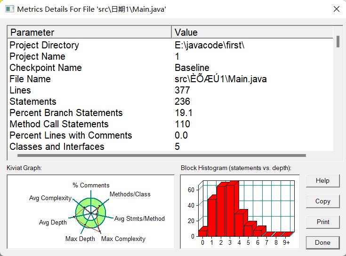Click the Classes and Interfaces value 5

coord(177,147)
